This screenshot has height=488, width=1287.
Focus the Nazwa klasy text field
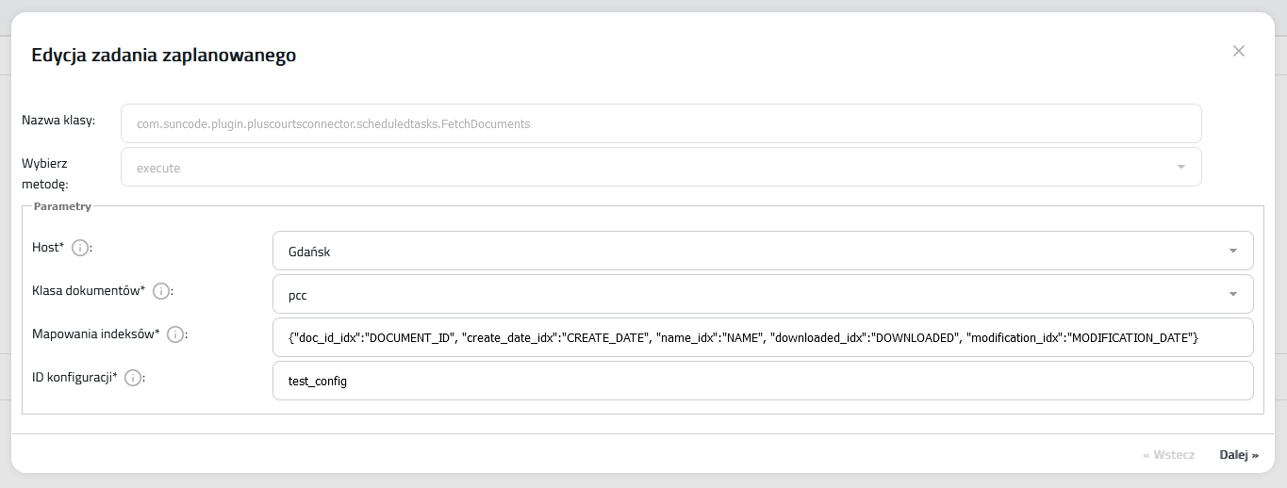[660, 123]
